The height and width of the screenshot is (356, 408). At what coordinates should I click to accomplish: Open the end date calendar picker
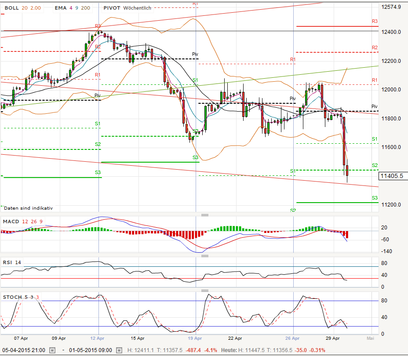coord(119,350)
